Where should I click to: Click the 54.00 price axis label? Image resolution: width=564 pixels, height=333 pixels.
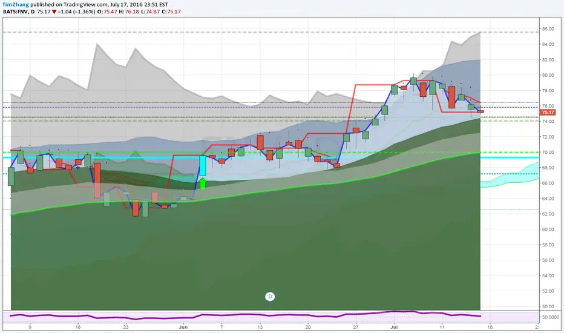click(548, 275)
